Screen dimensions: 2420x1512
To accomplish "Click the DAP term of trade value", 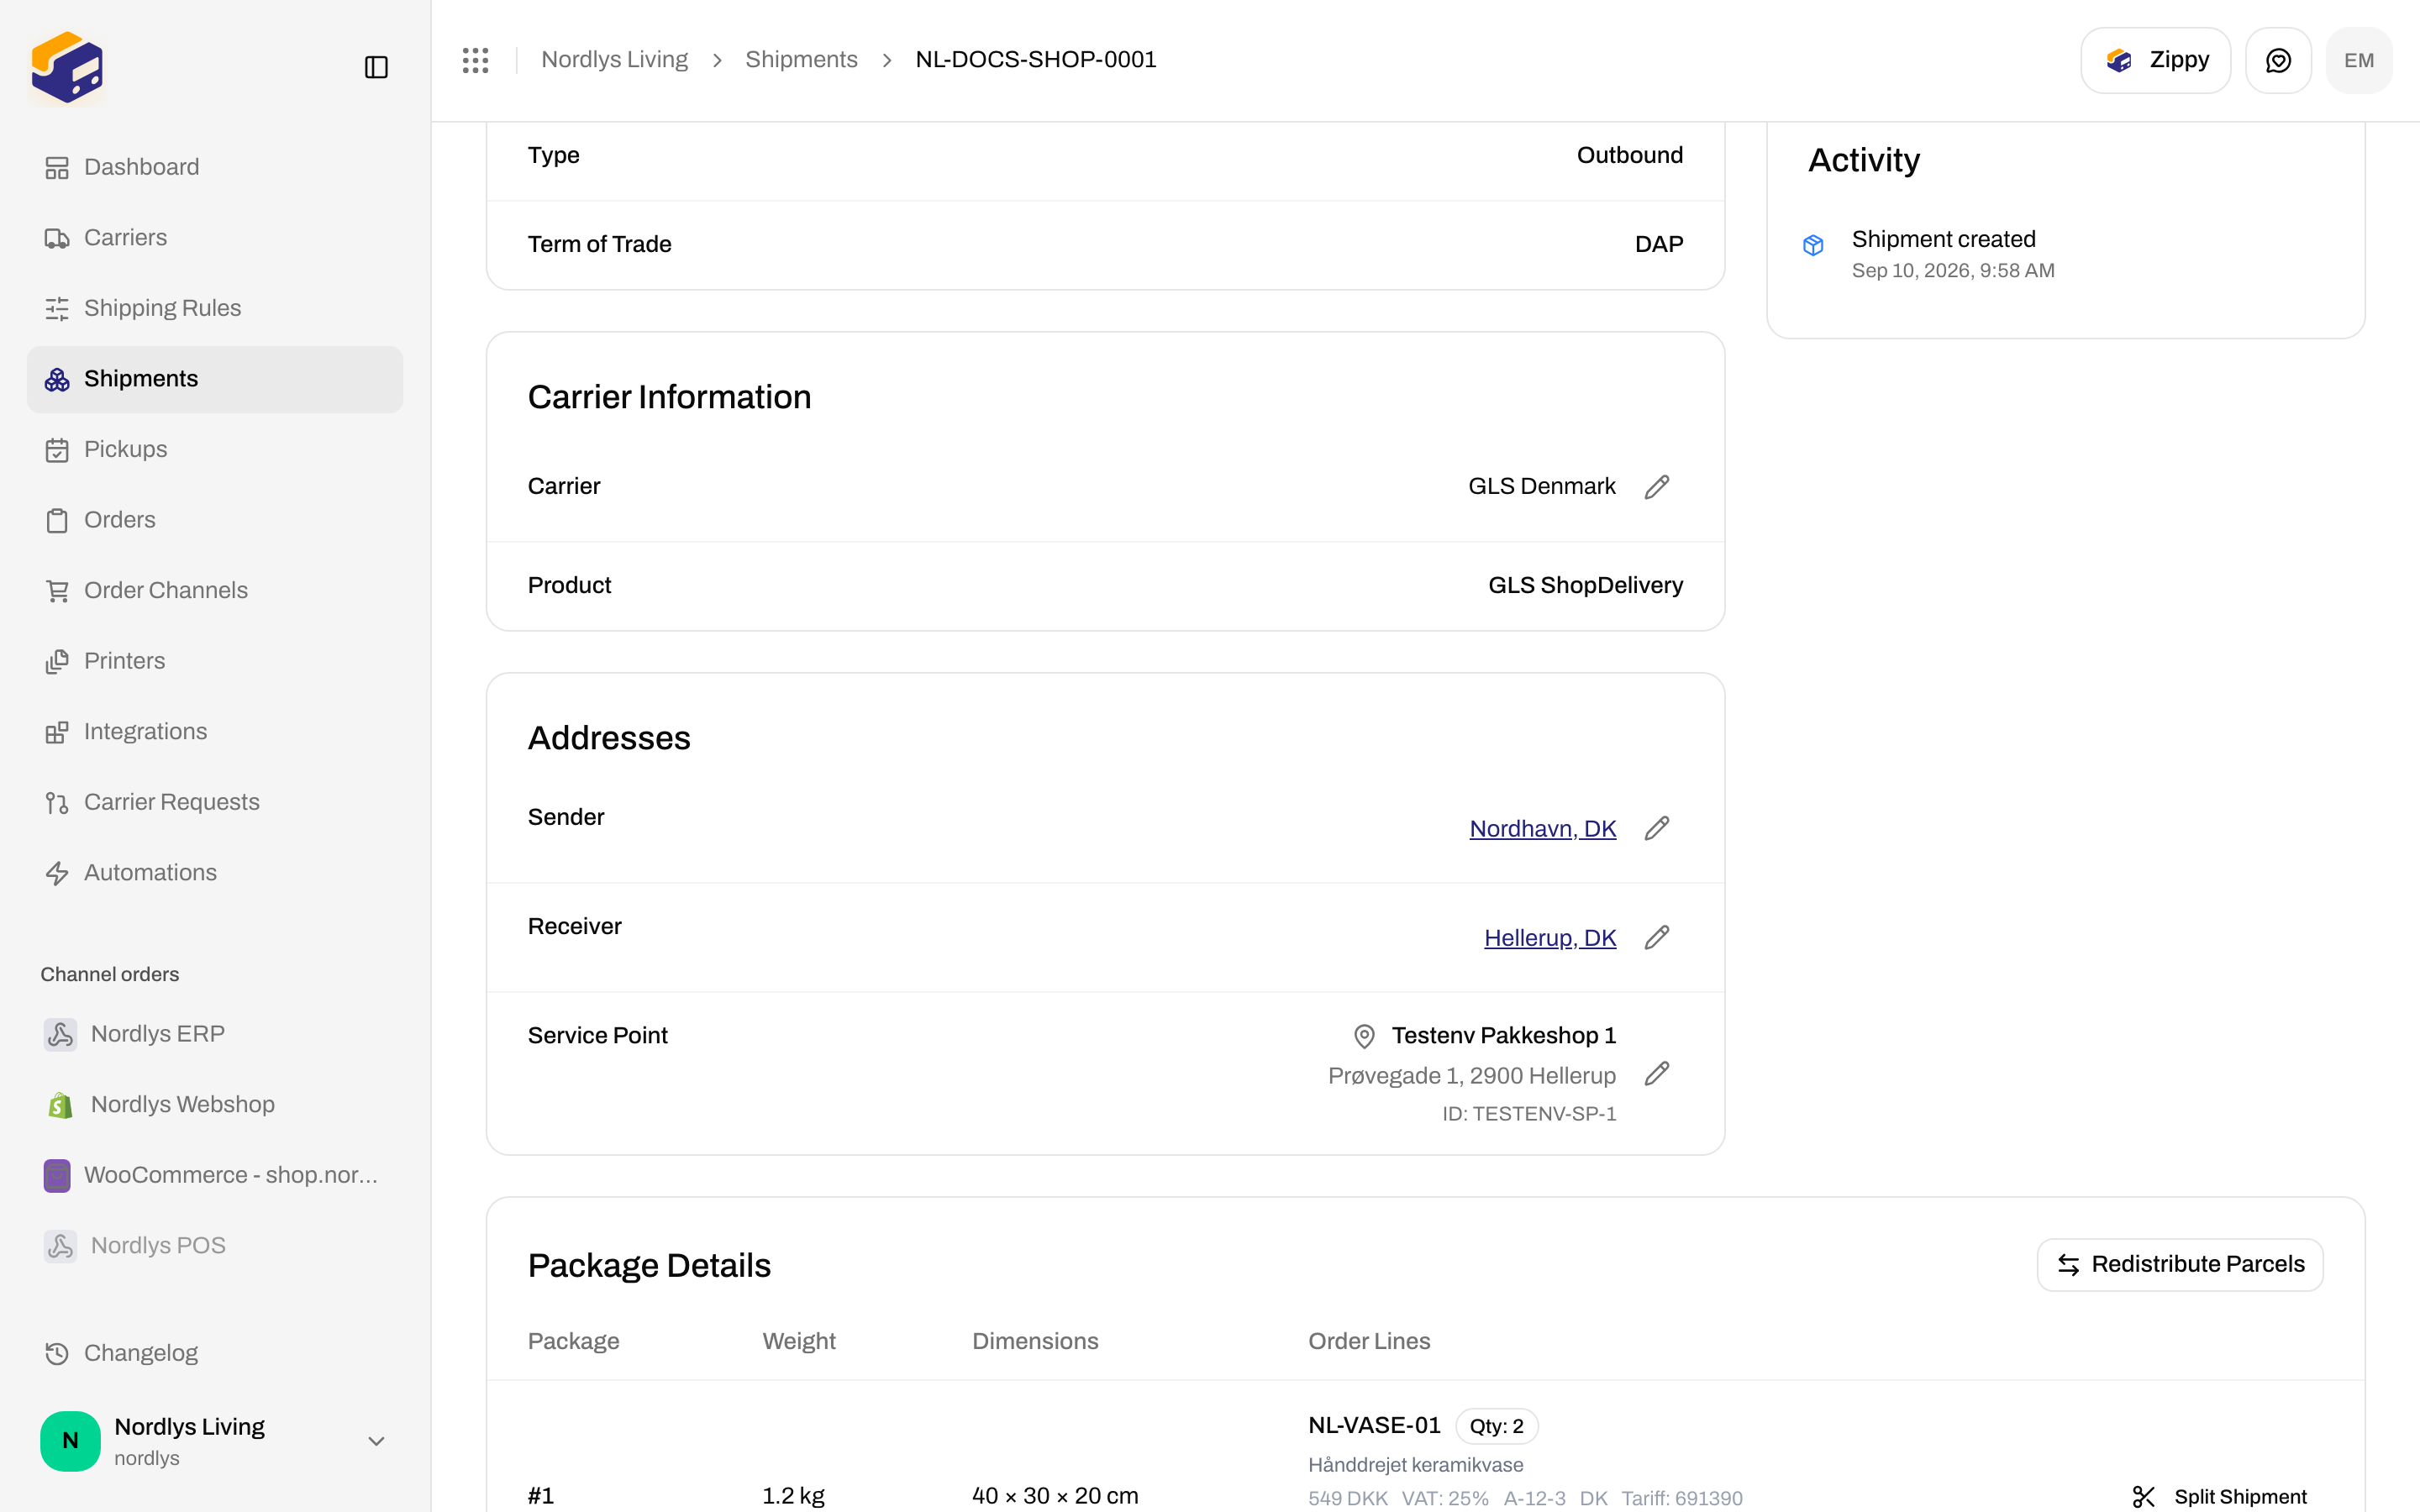I will [x=1659, y=244].
